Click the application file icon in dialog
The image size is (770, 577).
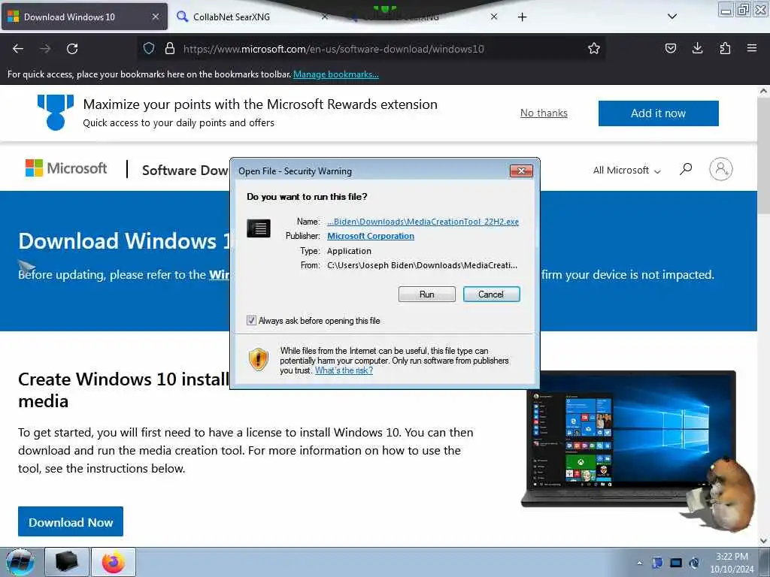[x=259, y=228]
